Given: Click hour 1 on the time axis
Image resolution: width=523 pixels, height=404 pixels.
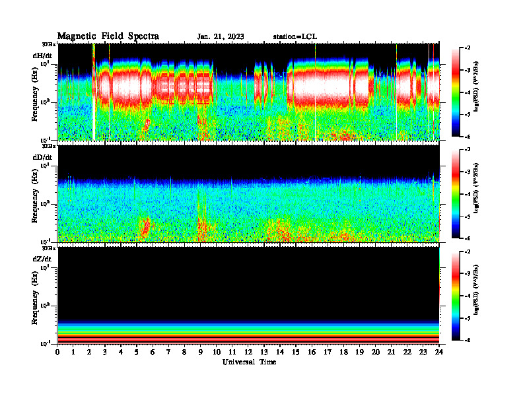Looking at the screenshot, I should tap(73, 352).
